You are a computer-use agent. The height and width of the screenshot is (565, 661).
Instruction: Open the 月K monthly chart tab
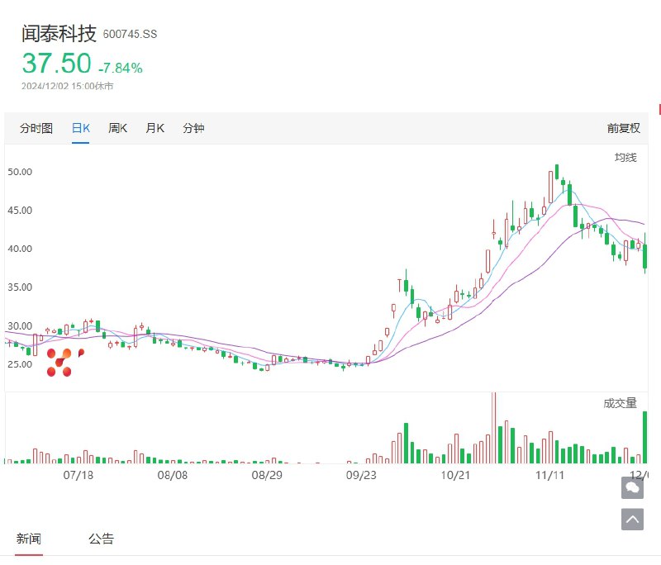[x=155, y=128]
